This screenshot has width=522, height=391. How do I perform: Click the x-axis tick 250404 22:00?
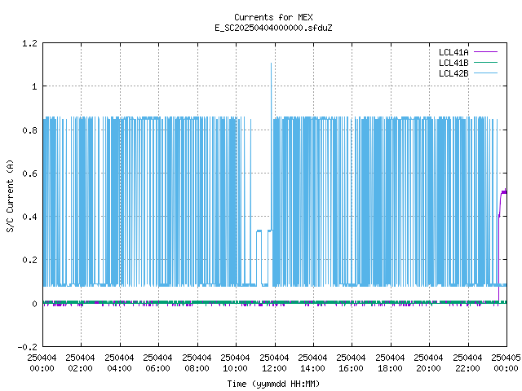(x=467, y=363)
